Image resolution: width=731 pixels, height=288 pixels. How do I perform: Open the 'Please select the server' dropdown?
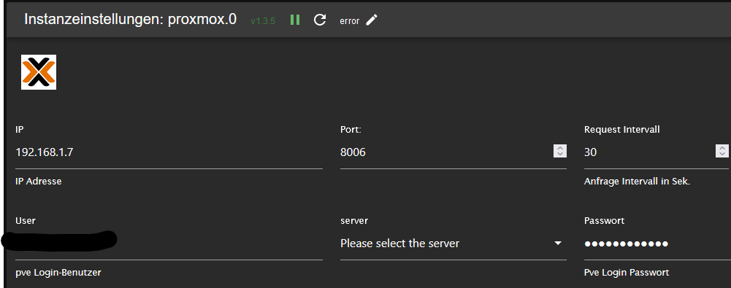[x=453, y=244]
